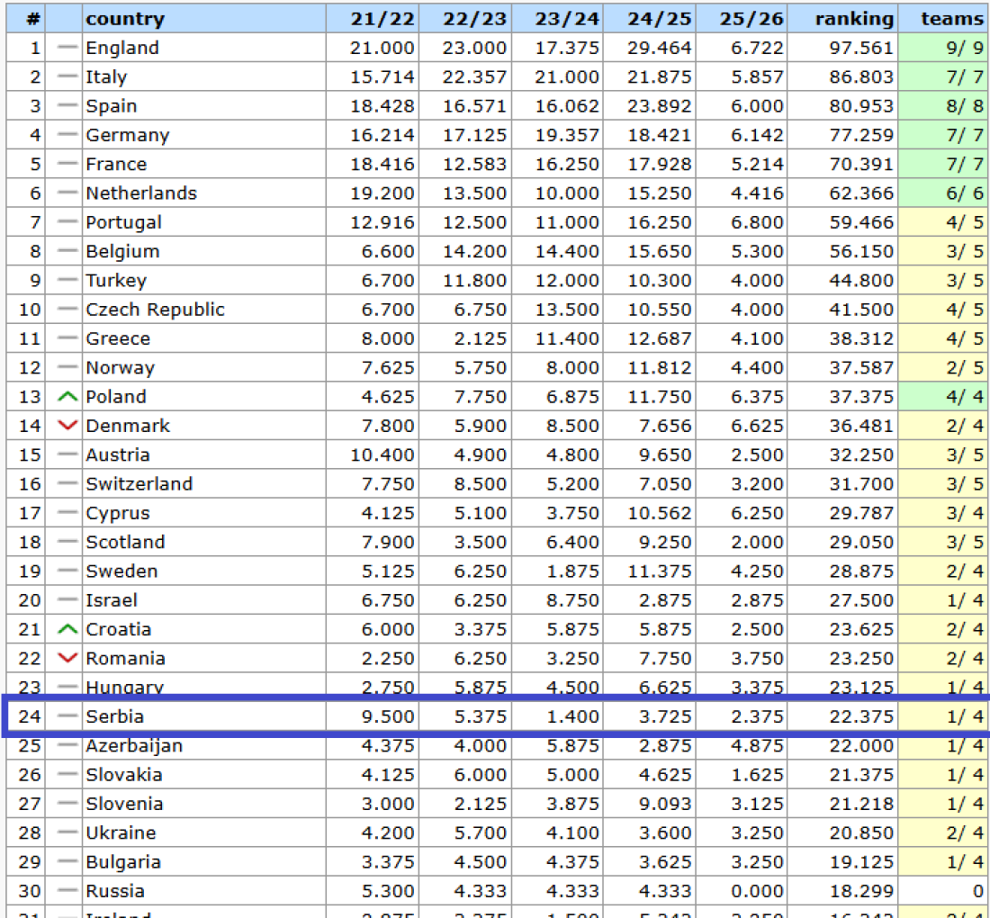Click the unchanged dash icon next to Serbia
The width and height of the screenshot is (990, 918).
click(x=67, y=717)
